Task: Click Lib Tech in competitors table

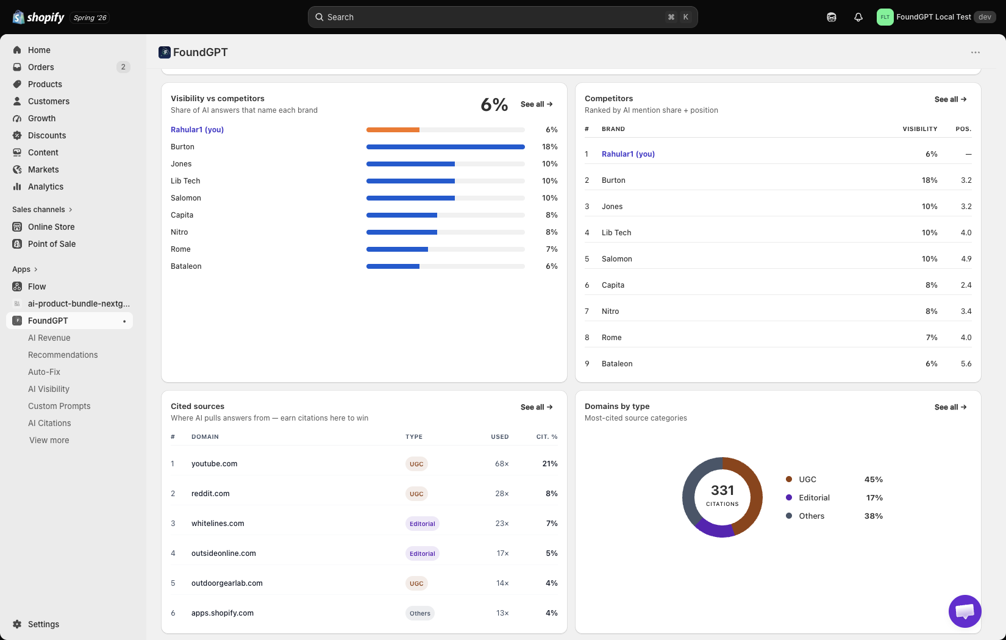Action: point(616,233)
